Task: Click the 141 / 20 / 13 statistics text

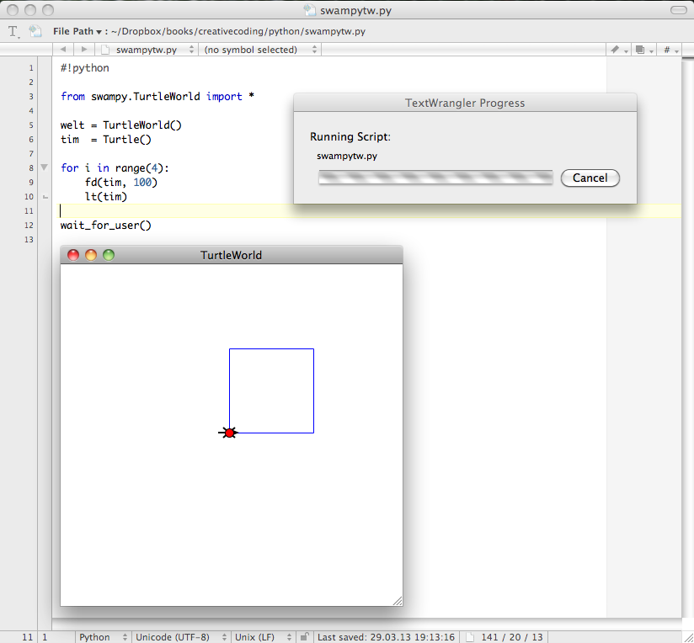Action: click(x=511, y=637)
